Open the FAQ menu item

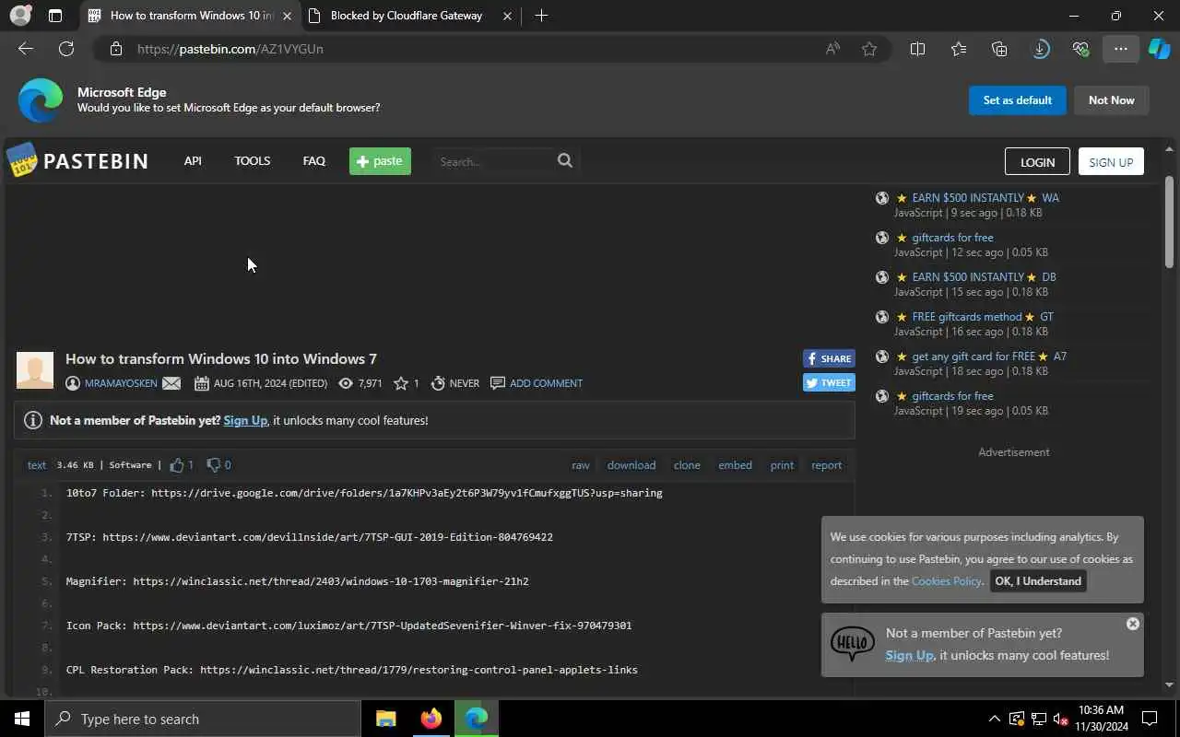pos(313,160)
